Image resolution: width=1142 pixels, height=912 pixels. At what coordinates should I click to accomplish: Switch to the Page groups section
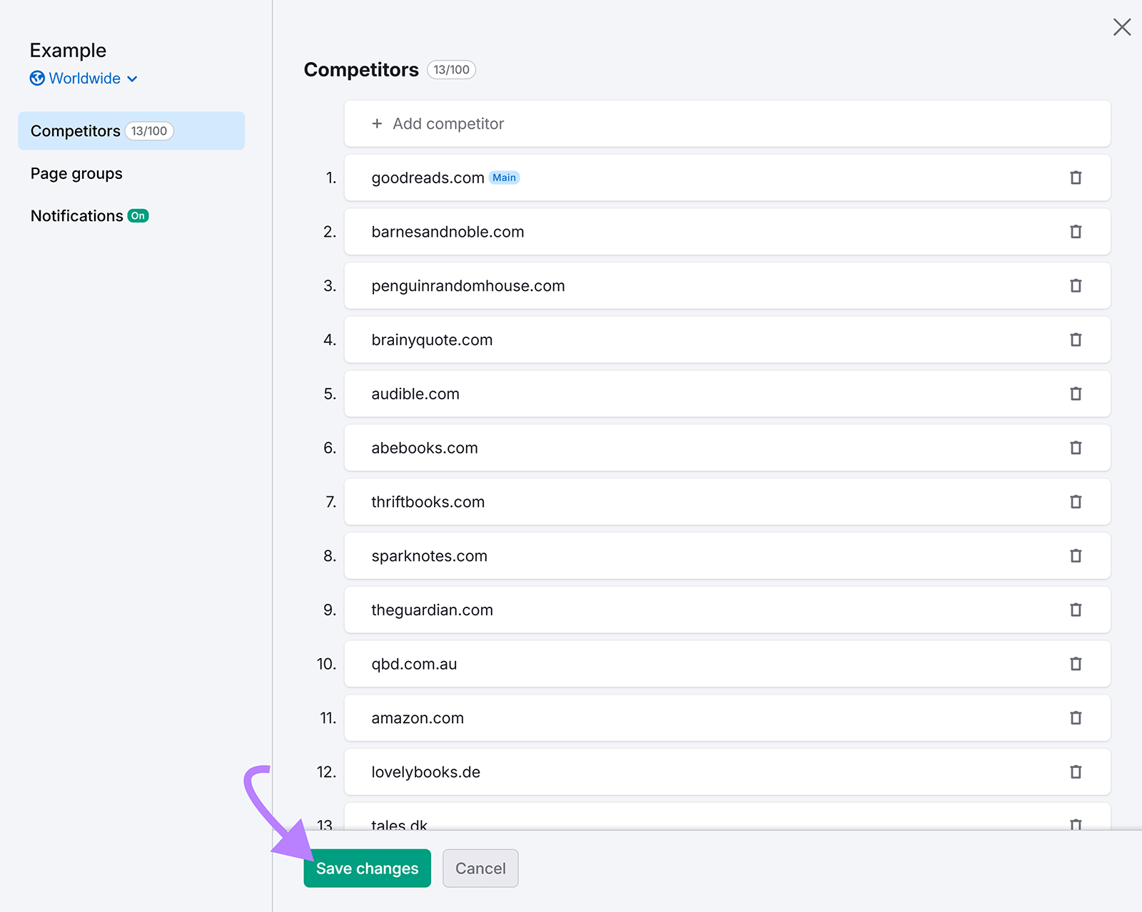(76, 173)
